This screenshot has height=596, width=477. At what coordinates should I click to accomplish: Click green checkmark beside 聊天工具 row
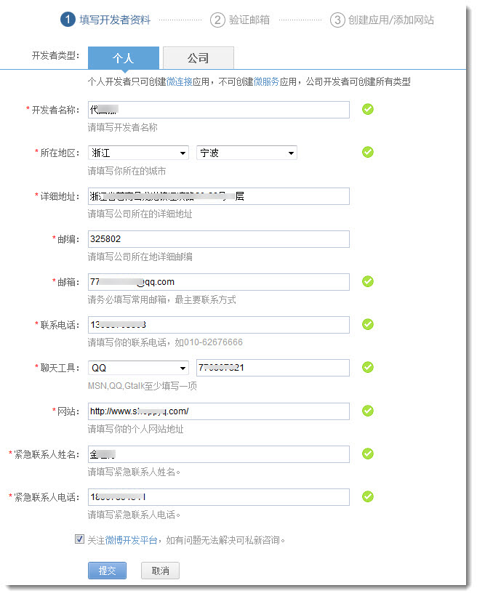(x=368, y=367)
